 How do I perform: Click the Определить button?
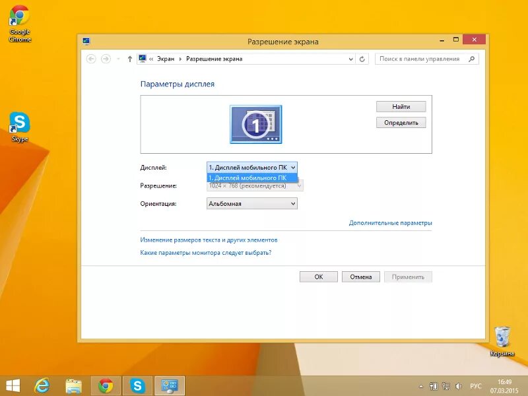pos(401,123)
